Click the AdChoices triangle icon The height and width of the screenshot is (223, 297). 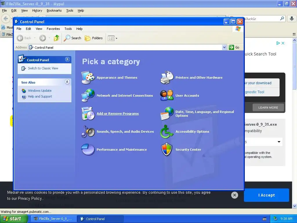(x=278, y=43)
